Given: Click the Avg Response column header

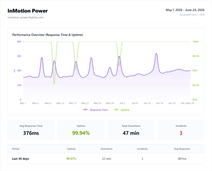Looking at the screenshot, I should [x=182, y=149].
